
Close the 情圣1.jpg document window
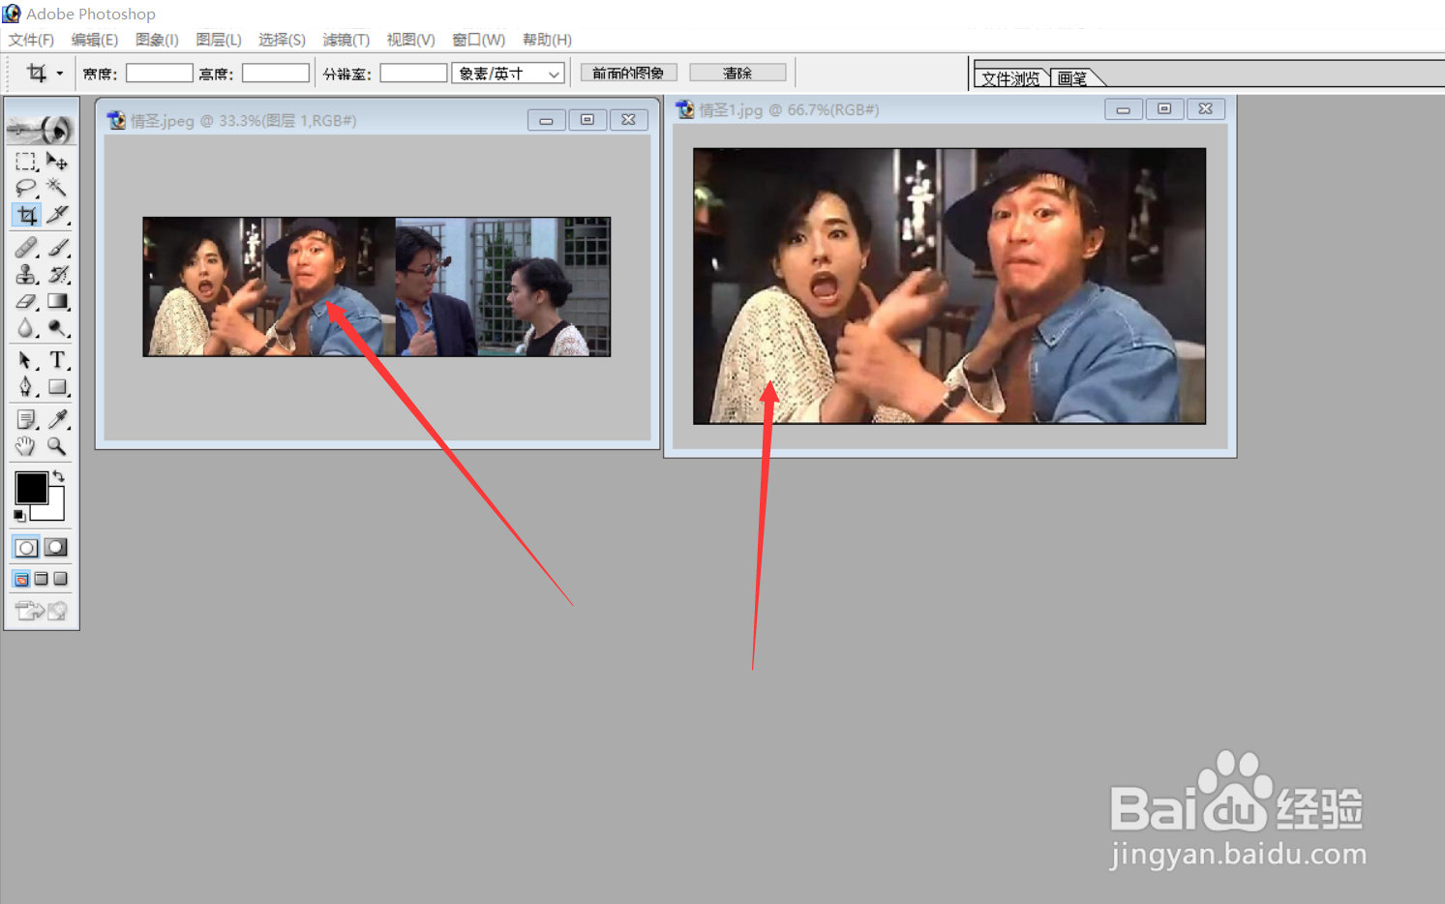[x=1206, y=109]
